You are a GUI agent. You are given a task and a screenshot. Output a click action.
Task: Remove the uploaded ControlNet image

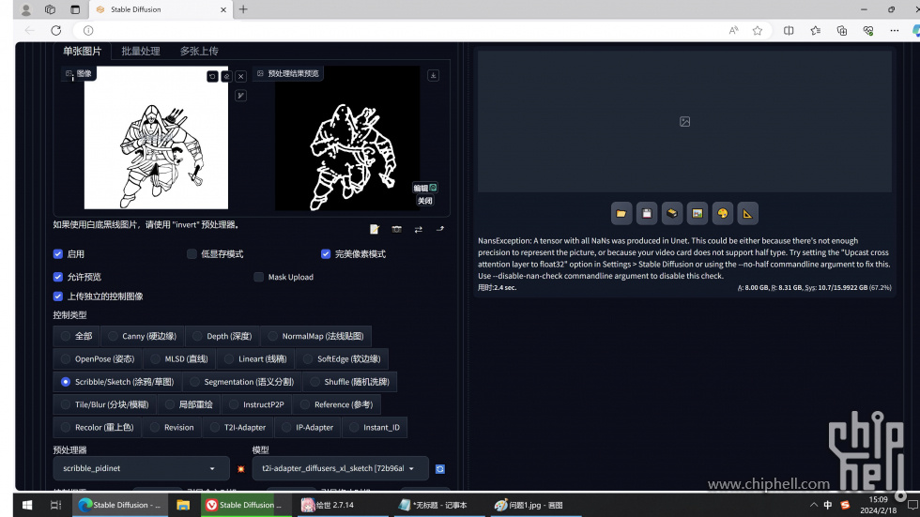tap(240, 76)
